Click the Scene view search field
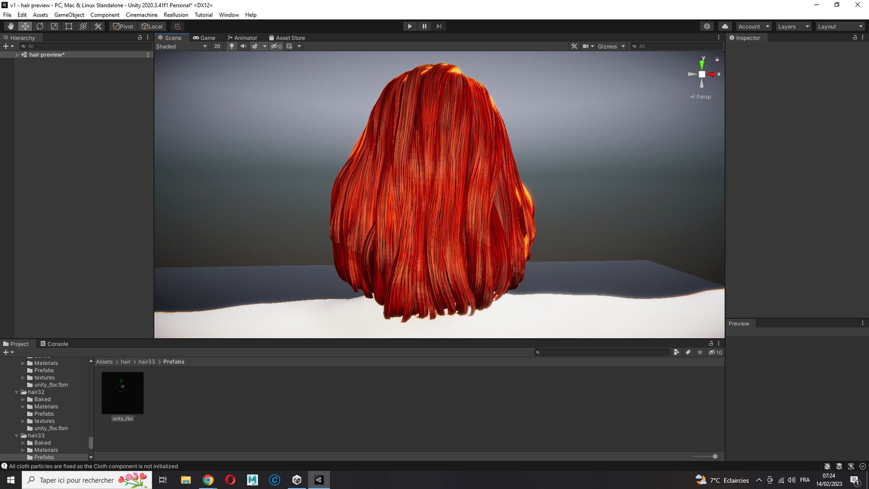 (677, 46)
